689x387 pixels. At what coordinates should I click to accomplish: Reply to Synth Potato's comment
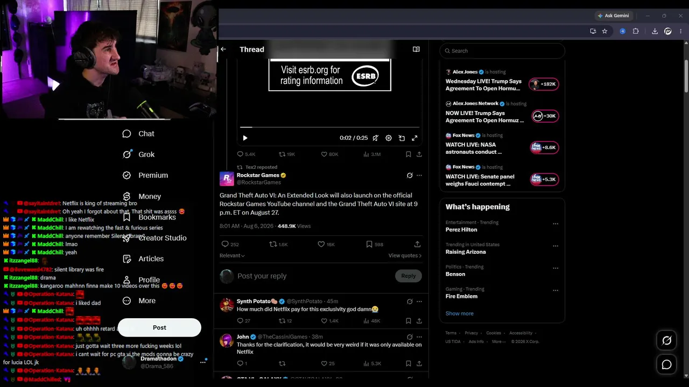[244, 321]
